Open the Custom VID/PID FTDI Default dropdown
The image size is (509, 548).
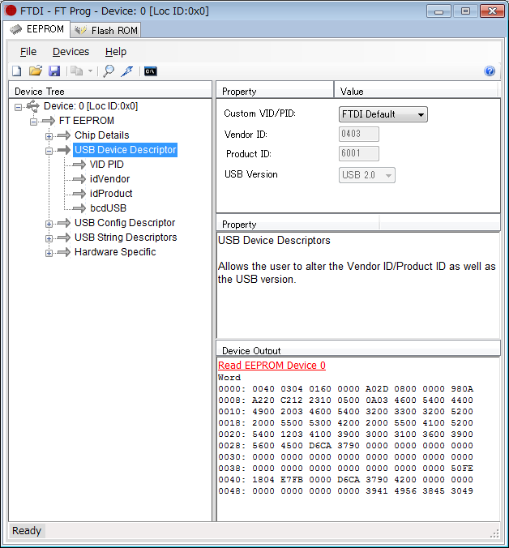[383, 114]
